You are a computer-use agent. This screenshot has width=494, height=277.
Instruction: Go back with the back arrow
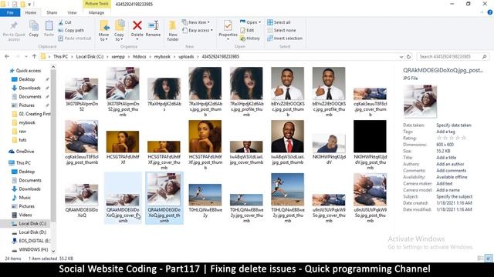tap(7, 56)
